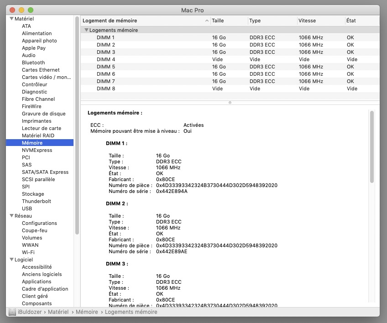The height and width of the screenshot is (323, 387).
Task: Select Matériel RAID in sidebar
Action: (x=38, y=135)
